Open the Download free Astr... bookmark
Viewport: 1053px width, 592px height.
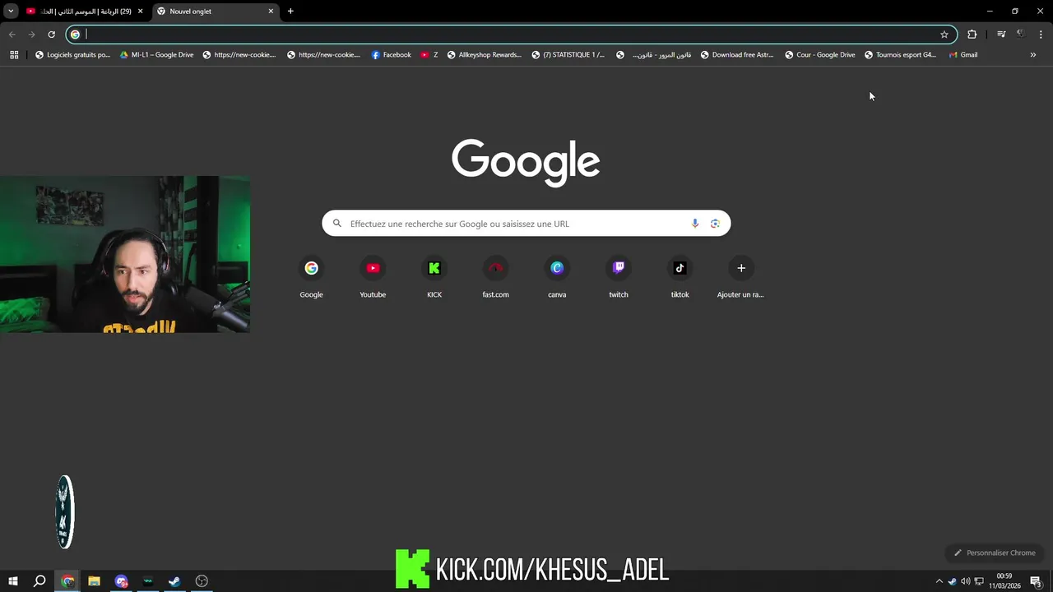[x=738, y=55]
